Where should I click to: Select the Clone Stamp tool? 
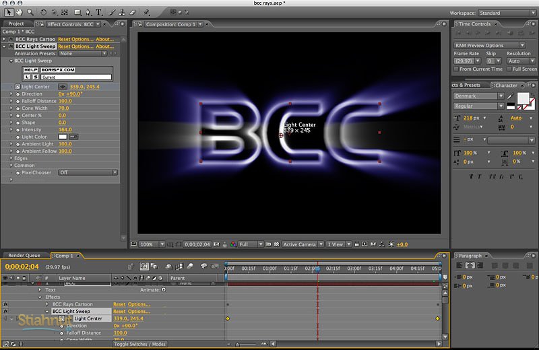122,12
